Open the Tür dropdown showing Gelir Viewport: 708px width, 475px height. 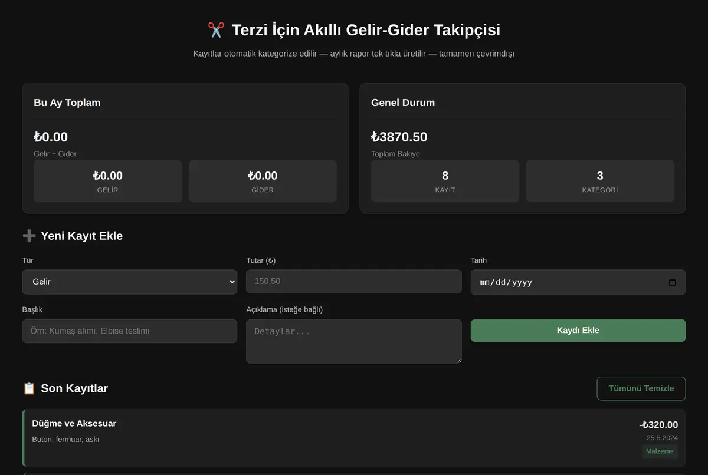coord(130,282)
